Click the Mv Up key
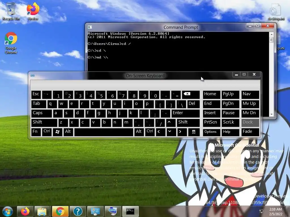Image resolution: width=290 pixels, height=217 pixels. pyautogui.click(x=250, y=104)
